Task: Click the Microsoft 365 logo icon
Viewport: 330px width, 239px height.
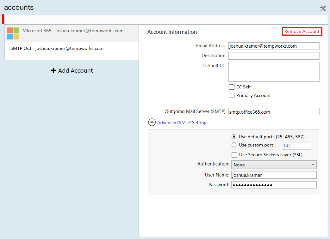Action: (x=13, y=33)
